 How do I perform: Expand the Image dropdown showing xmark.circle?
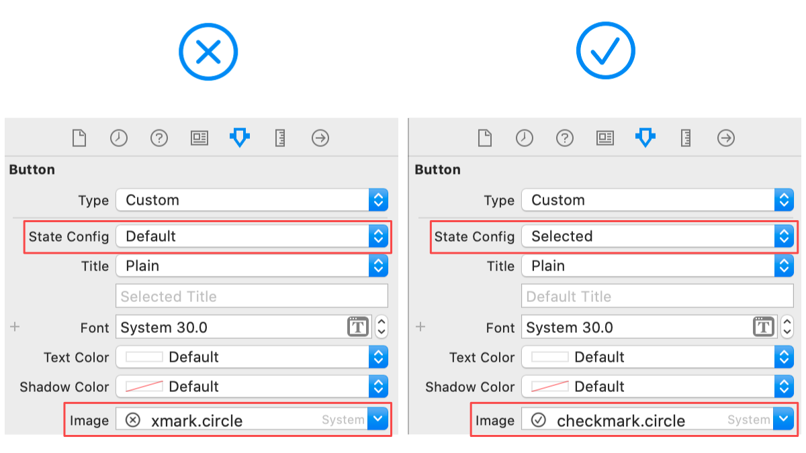[x=379, y=420]
